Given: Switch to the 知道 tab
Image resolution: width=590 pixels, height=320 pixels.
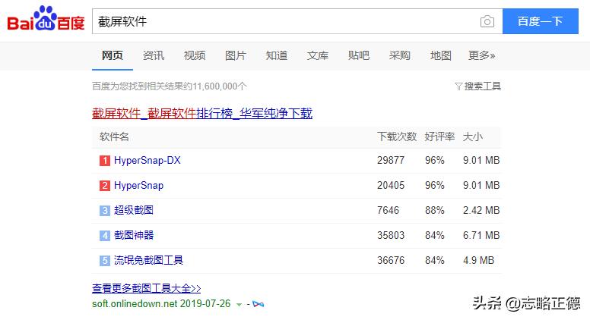Looking at the screenshot, I should (x=277, y=55).
